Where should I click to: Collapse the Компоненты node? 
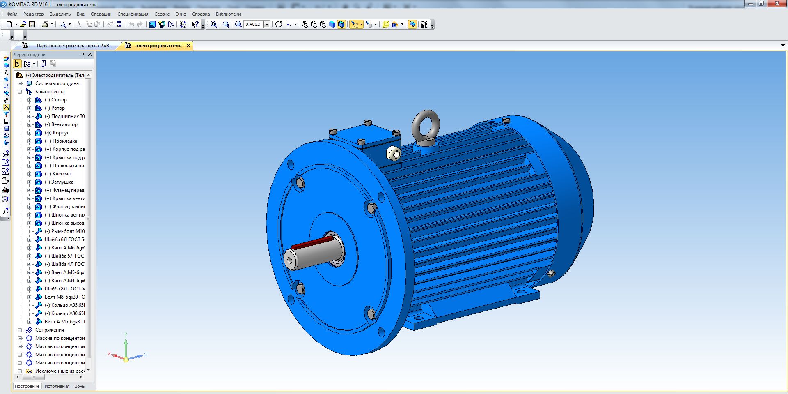point(20,92)
